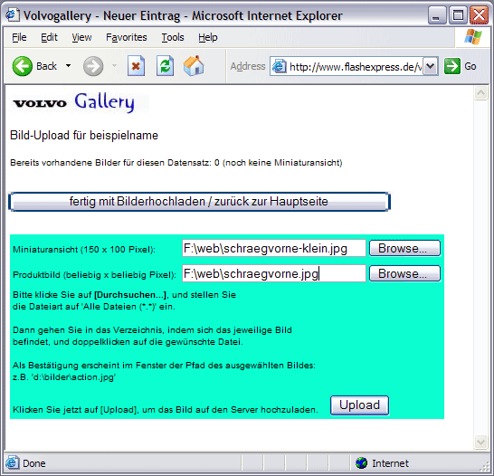Click the green Back arrow icon
The width and height of the screenshot is (494, 476).
point(22,66)
